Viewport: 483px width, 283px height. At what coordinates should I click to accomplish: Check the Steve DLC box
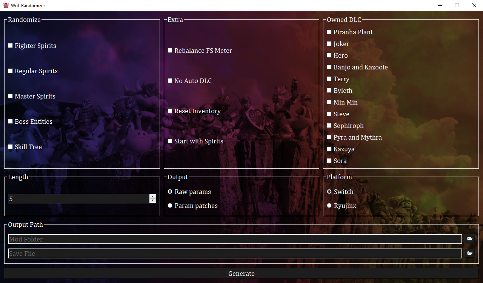coord(329,114)
